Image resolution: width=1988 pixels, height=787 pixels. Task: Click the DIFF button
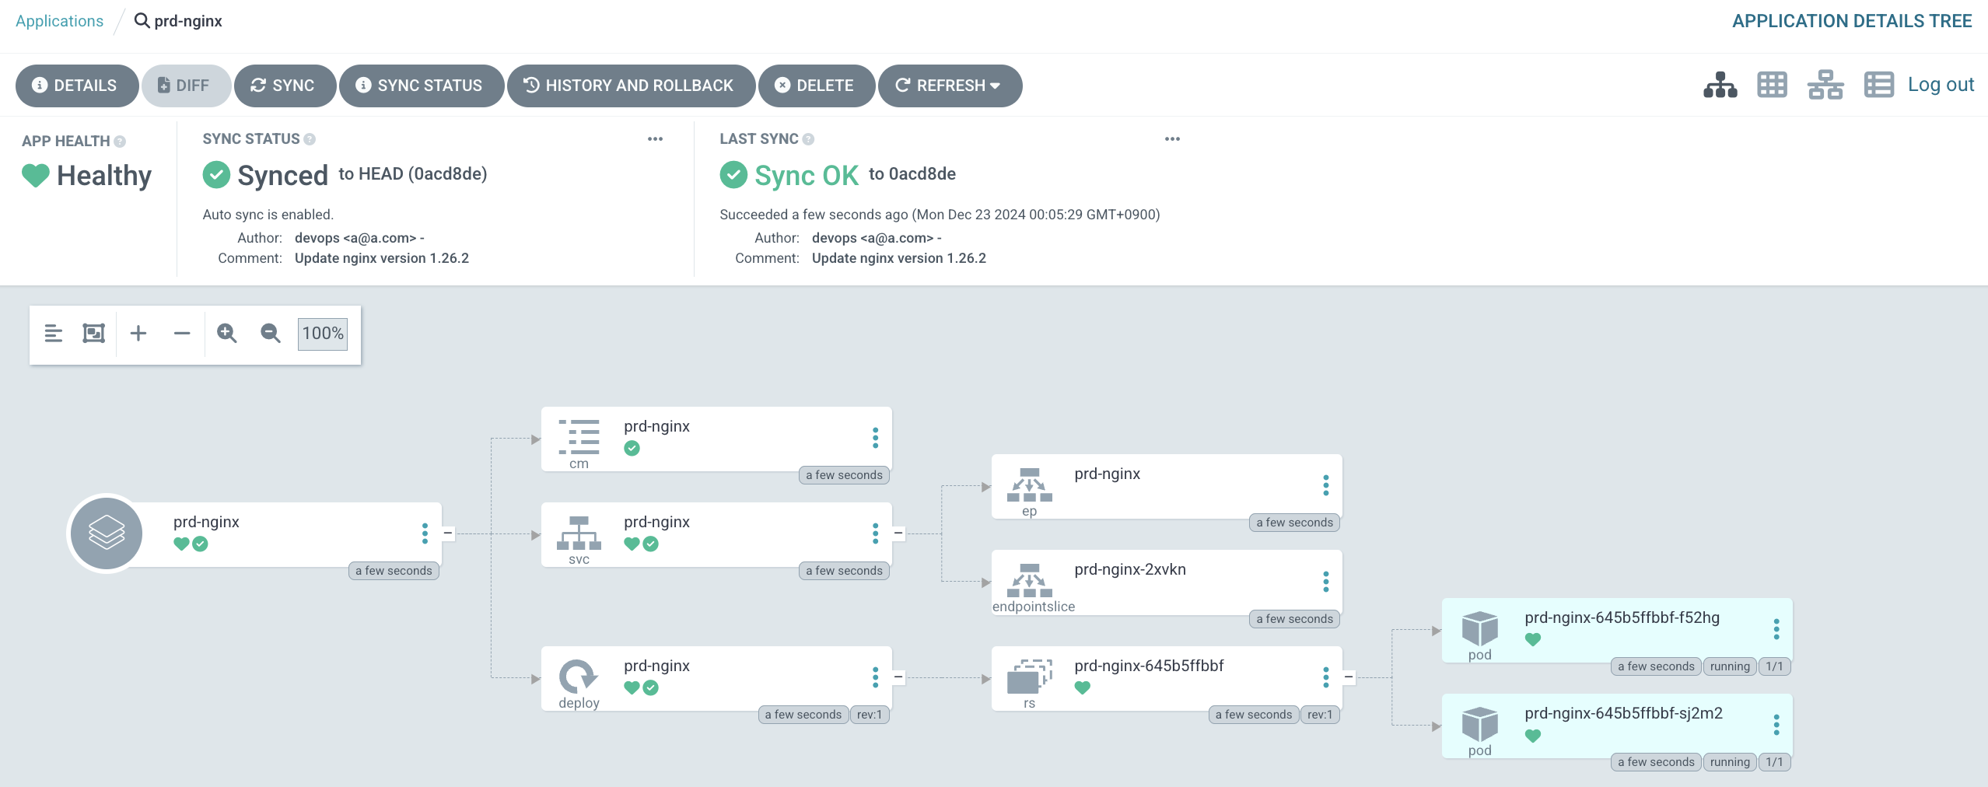coord(185,86)
